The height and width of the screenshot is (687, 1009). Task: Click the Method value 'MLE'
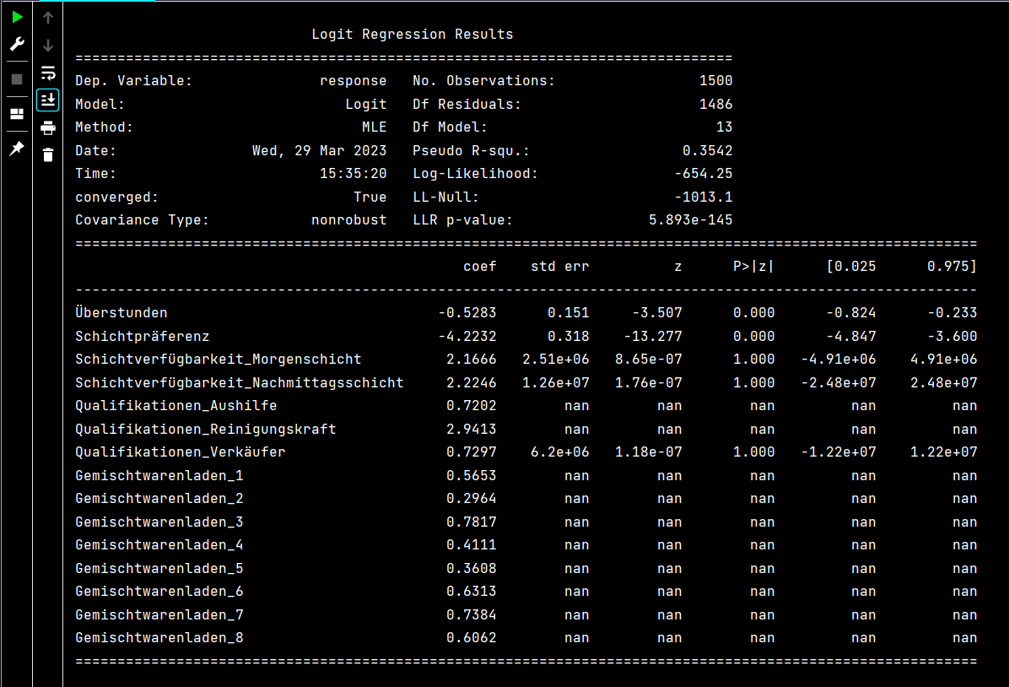(x=375, y=127)
